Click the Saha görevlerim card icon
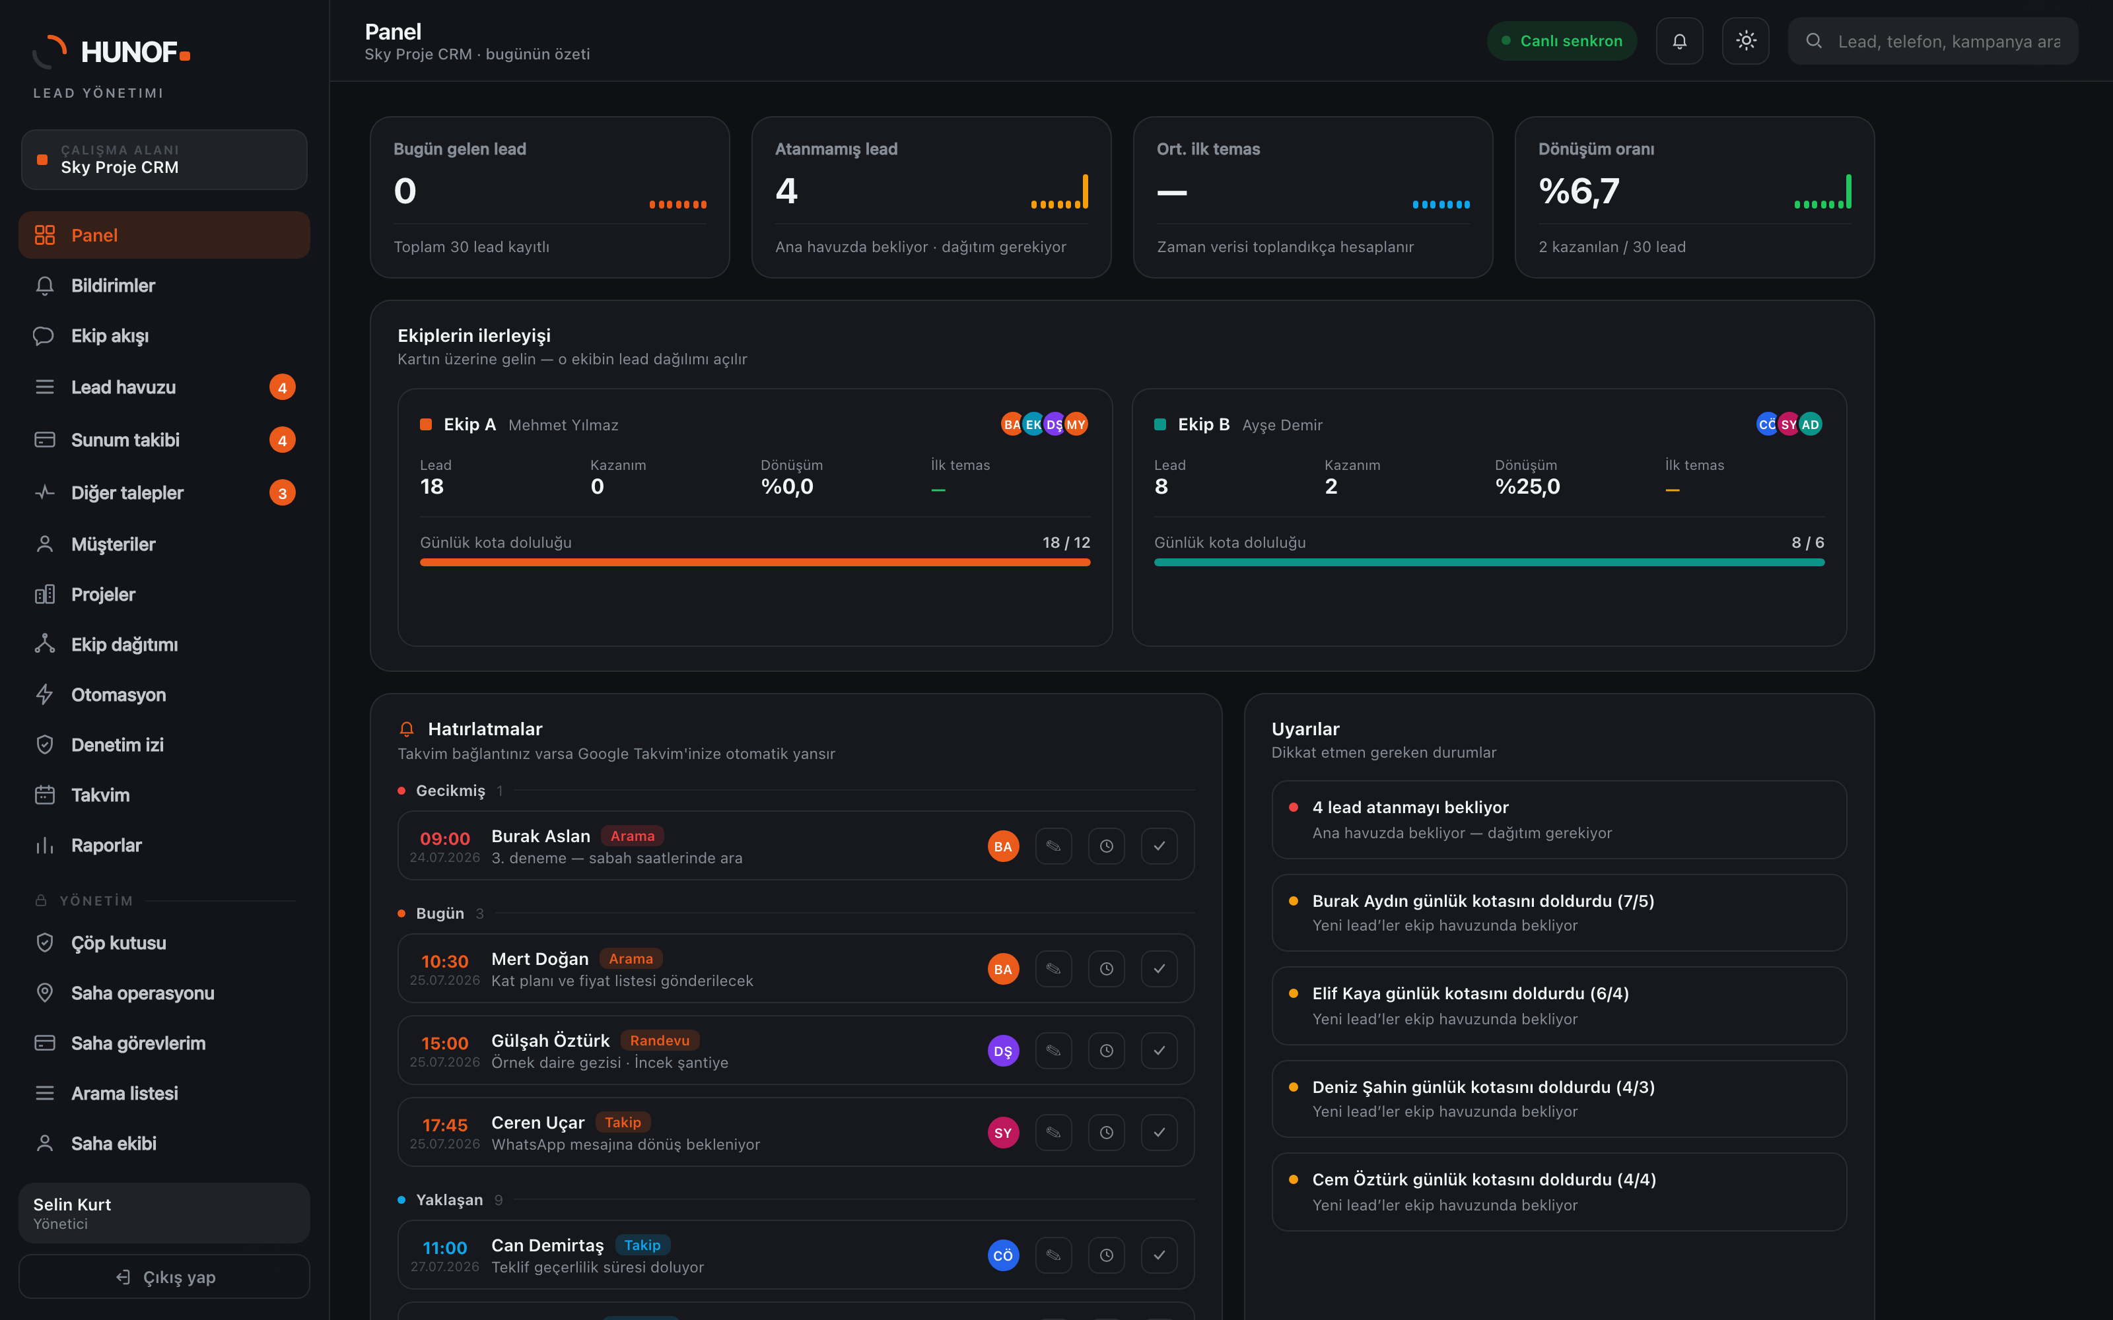Viewport: 2113px width, 1320px height. coord(44,1043)
